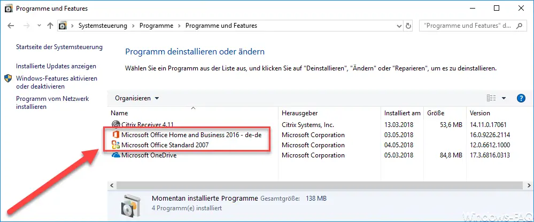Click the horizontal scrollbar right arrow
534x222 pixels.
pos(528,185)
